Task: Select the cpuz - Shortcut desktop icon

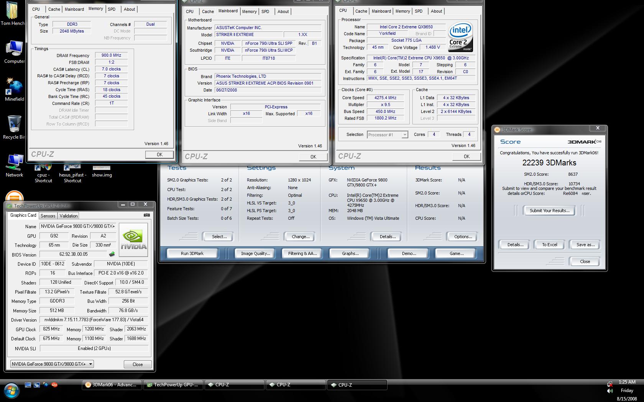Action: click(x=43, y=173)
